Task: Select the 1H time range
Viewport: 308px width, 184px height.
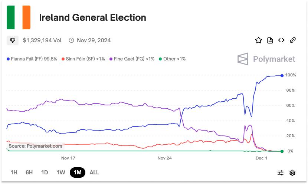Action: [14, 172]
